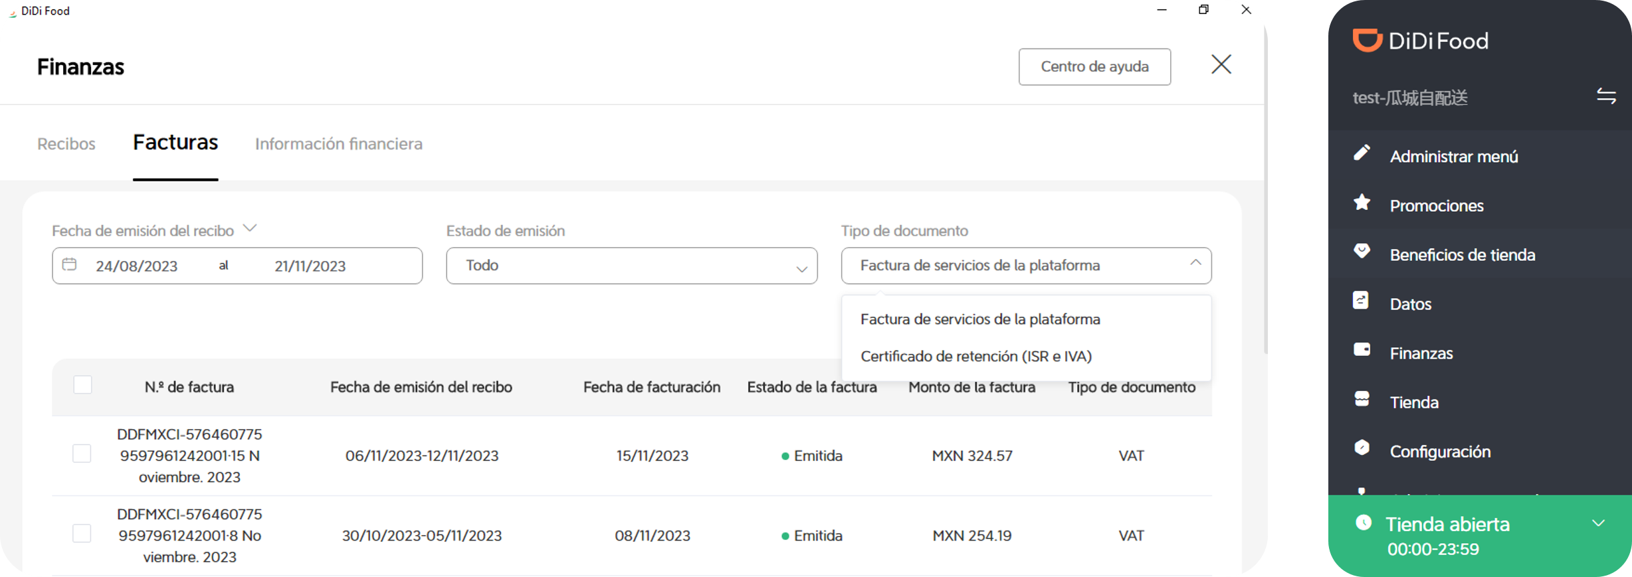Image resolution: width=1632 pixels, height=577 pixels.
Task: Click the Centro de ayuda button
Action: pos(1094,66)
